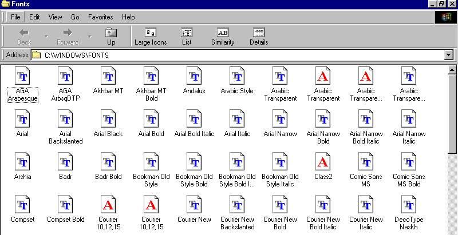Open the File menu
The width and height of the screenshot is (458, 235).
click(x=15, y=17)
